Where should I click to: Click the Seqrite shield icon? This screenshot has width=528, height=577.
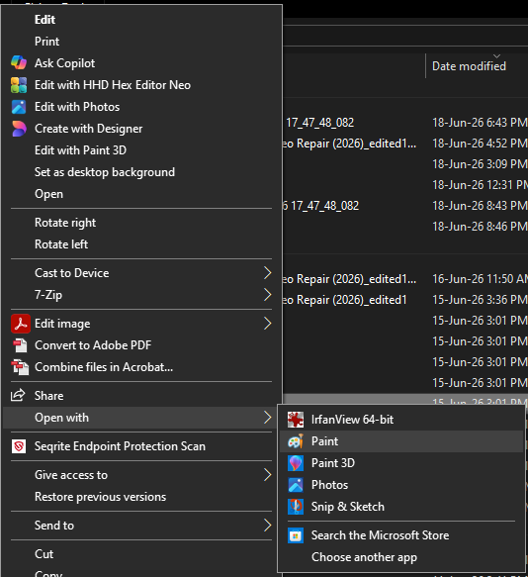(x=19, y=446)
